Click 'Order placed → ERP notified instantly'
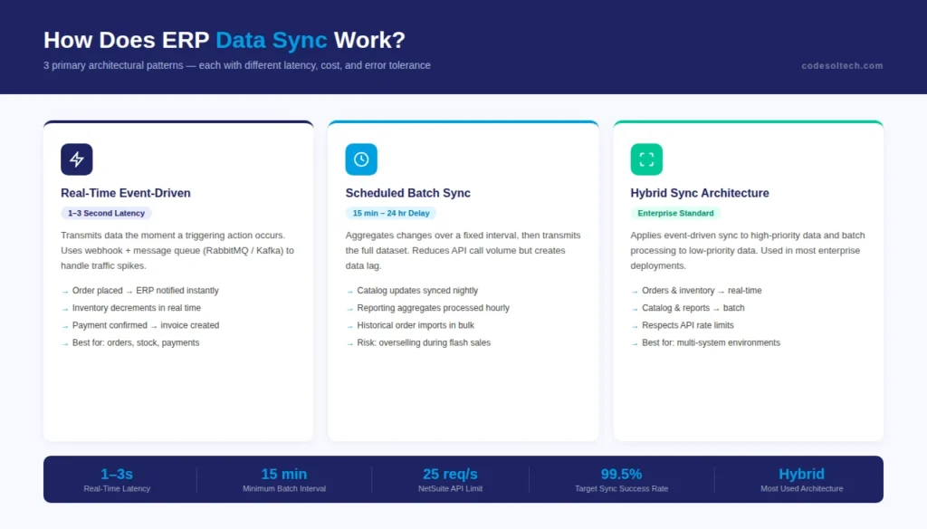 click(146, 291)
